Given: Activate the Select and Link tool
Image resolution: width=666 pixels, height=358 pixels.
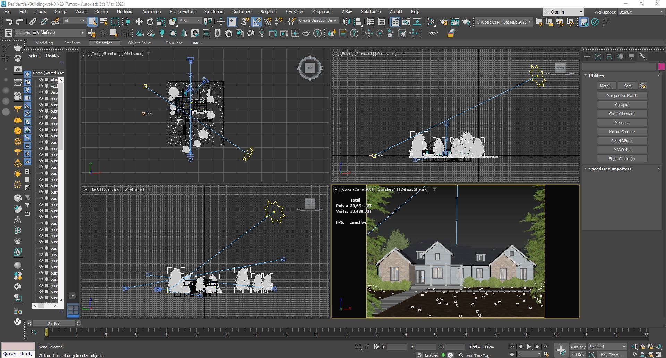Looking at the screenshot, I should click(33, 22).
